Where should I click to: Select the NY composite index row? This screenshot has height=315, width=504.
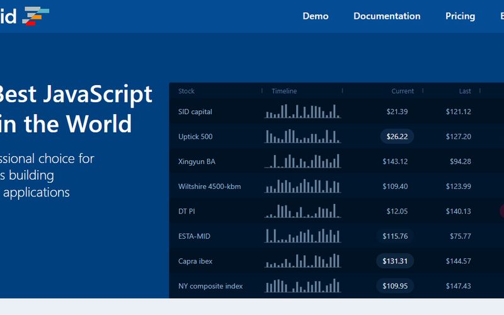(x=210, y=286)
